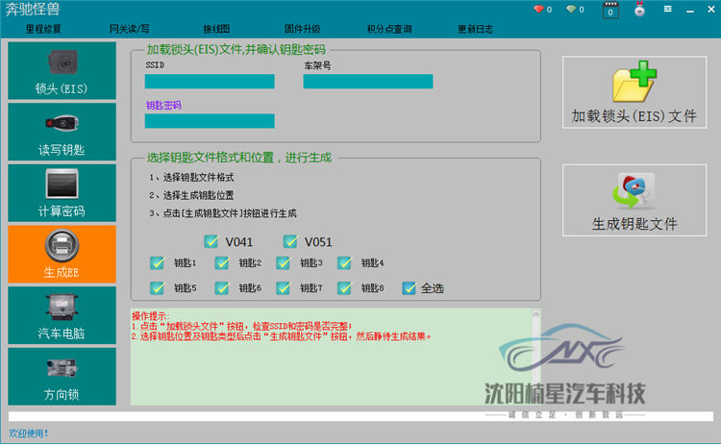Screen dimensions: 721x444
Task: Uncheck the 全选 select-all checkbox
Action: click(x=409, y=287)
